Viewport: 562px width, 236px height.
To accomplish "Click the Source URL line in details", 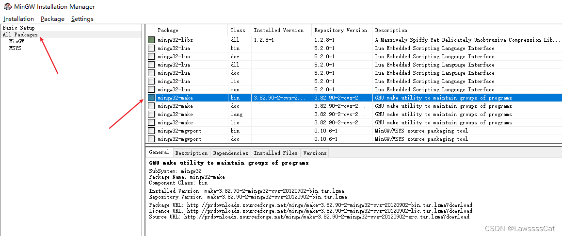I will pyautogui.click(x=309, y=217).
